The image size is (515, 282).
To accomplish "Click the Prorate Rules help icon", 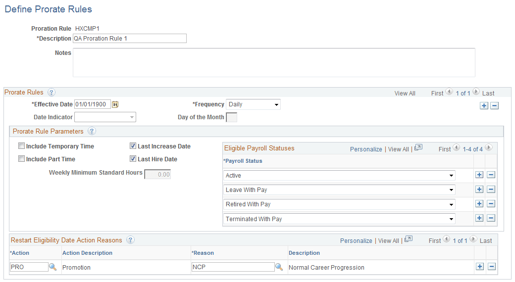I will click(x=51, y=92).
